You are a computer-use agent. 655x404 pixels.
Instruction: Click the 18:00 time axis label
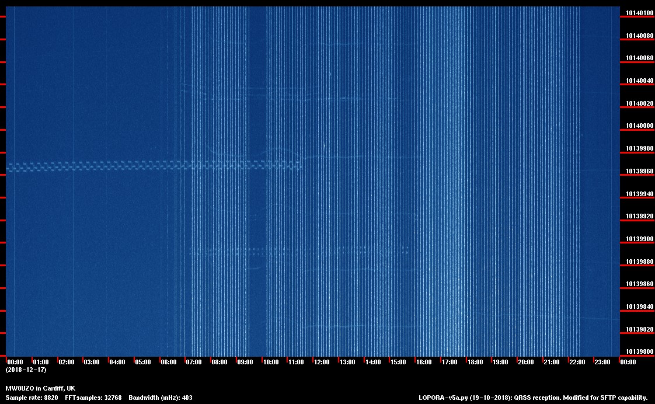coord(475,362)
